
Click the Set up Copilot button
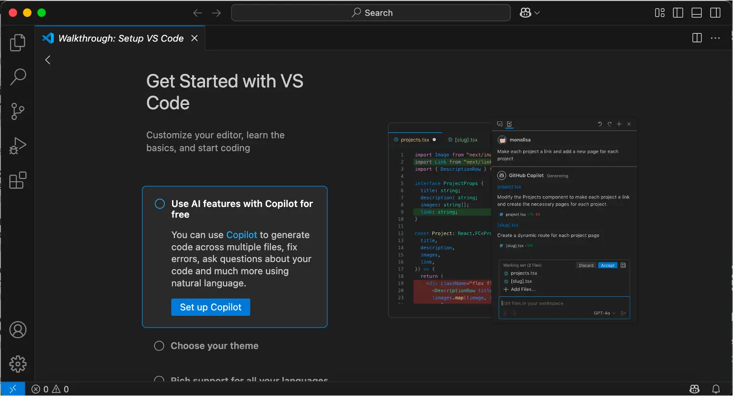pyautogui.click(x=211, y=307)
